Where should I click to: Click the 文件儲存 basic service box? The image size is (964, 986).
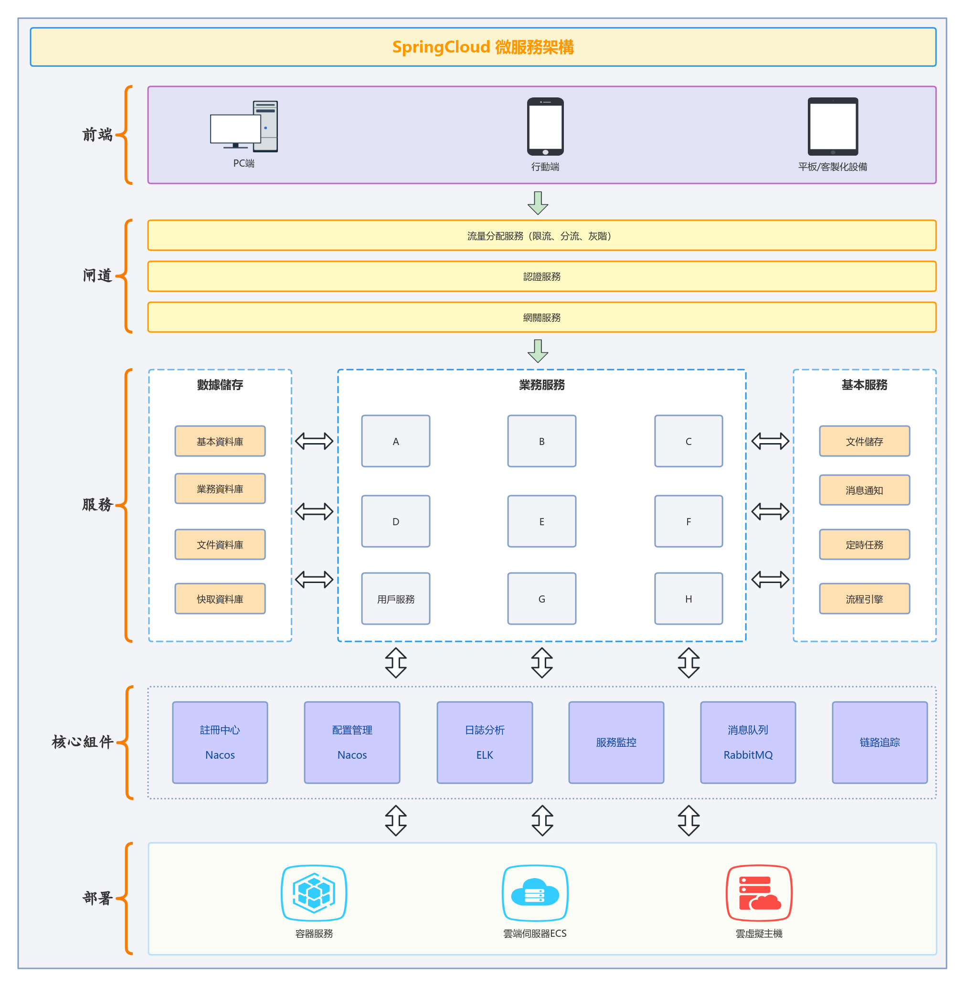(x=865, y=441)
